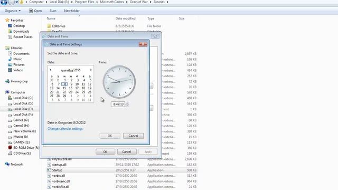This screenshot has height=190, width=338.
Task: Click the Gears of War breadcrumb
Action: coord(138,2)
